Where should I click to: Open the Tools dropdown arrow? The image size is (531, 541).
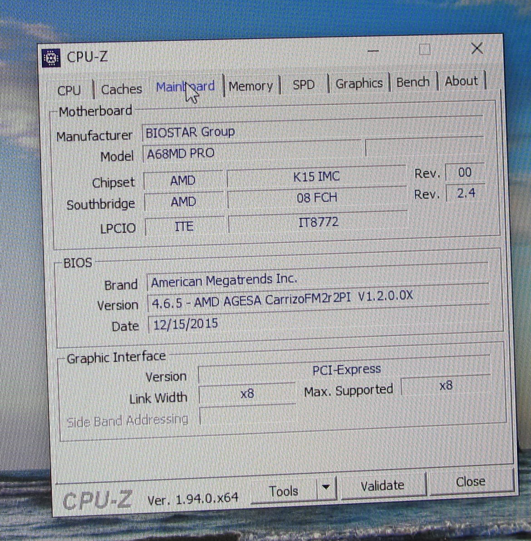[325, 487]
